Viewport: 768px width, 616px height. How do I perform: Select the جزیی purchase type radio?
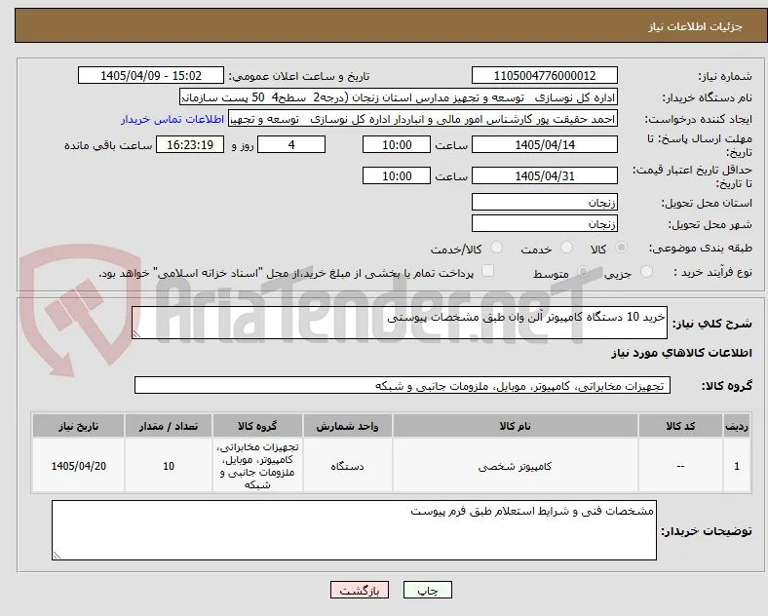tap(646, 272)
